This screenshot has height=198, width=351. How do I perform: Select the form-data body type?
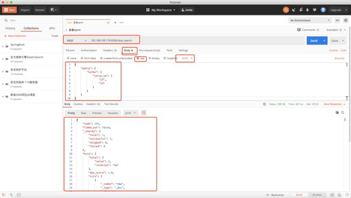click(x=88, y=58)
